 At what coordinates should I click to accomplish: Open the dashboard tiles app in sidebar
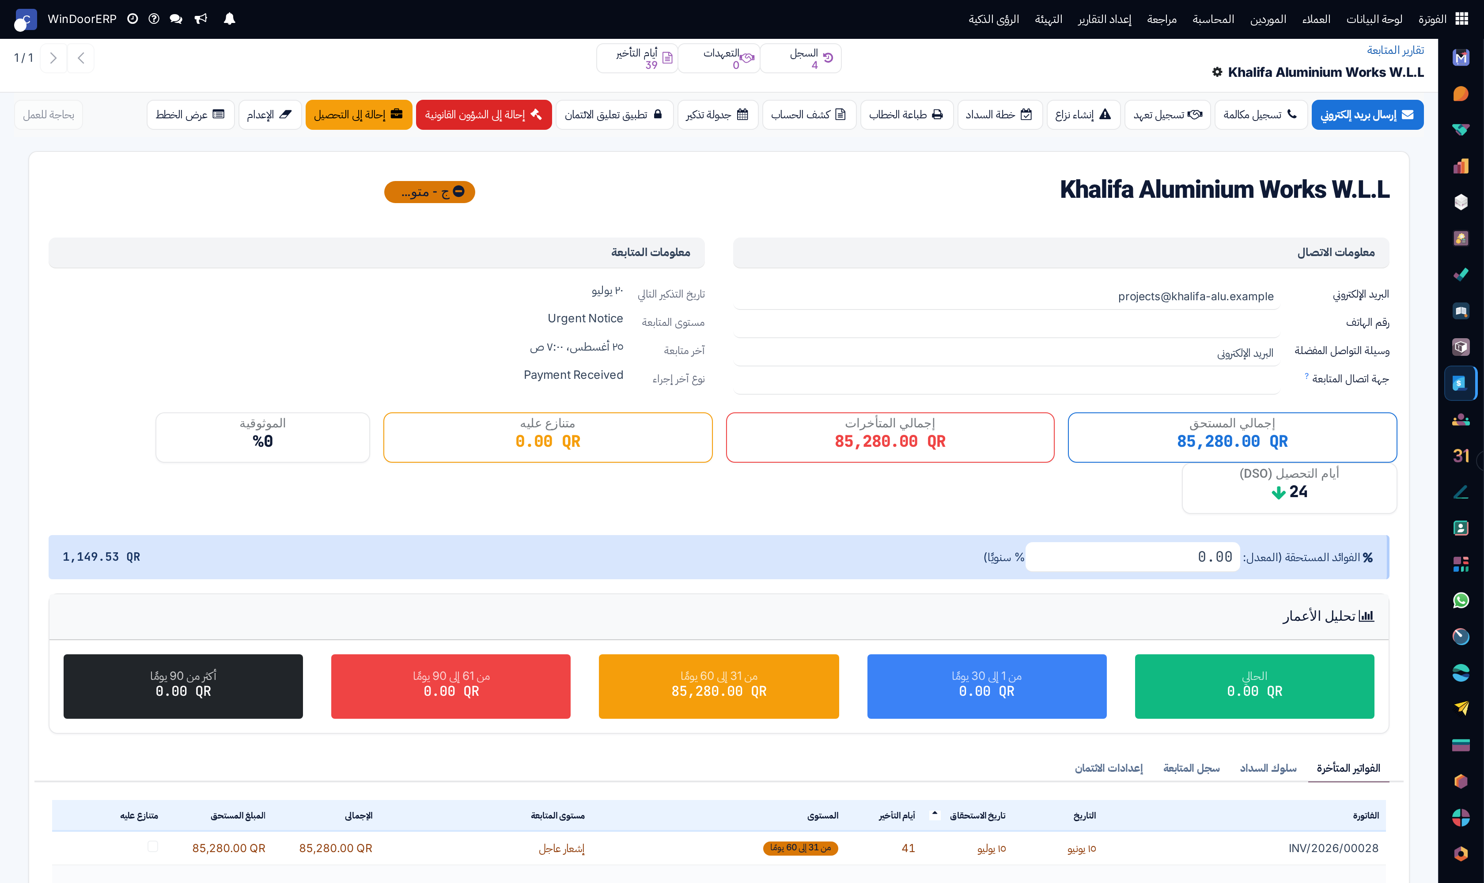click(x=1461, y=563)
